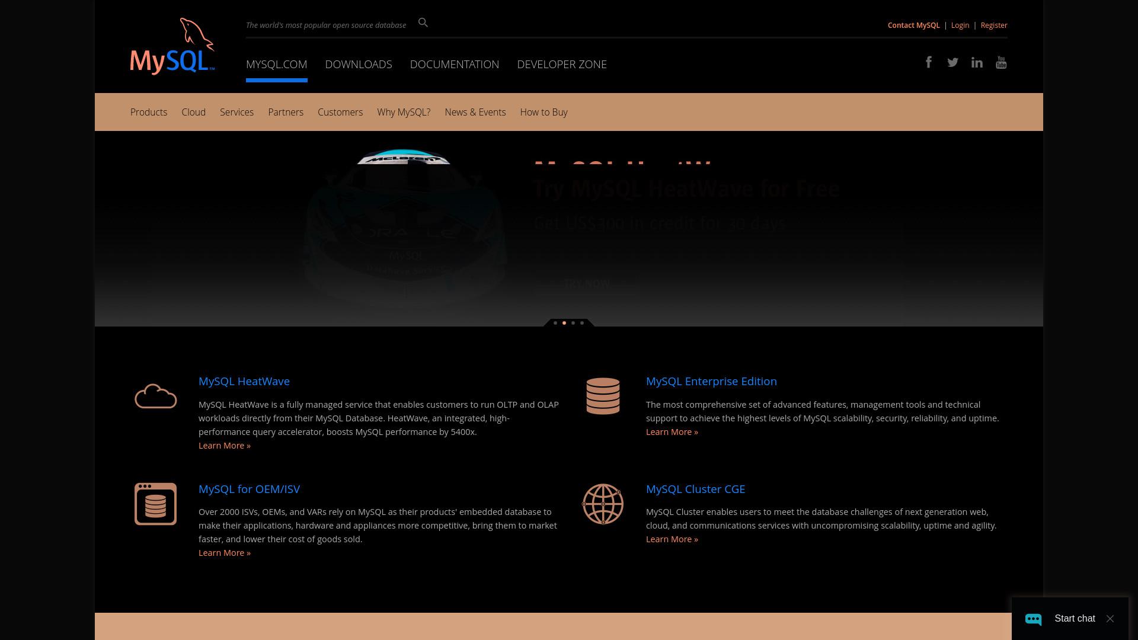Open the Partners menu item

coord(286,112)
